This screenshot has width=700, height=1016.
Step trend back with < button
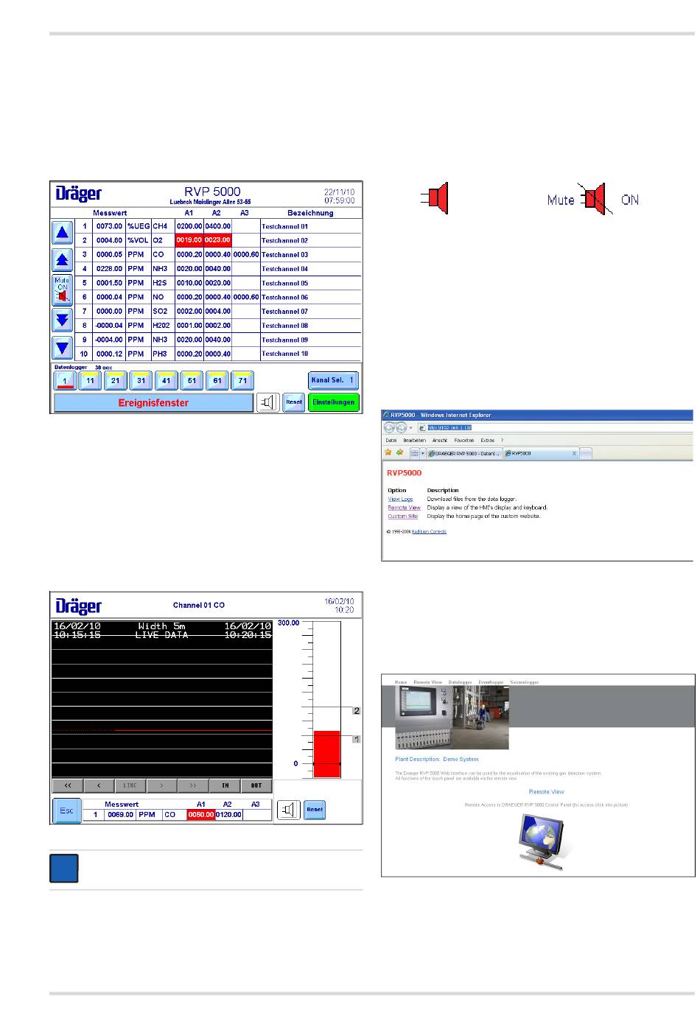point(99,785)
